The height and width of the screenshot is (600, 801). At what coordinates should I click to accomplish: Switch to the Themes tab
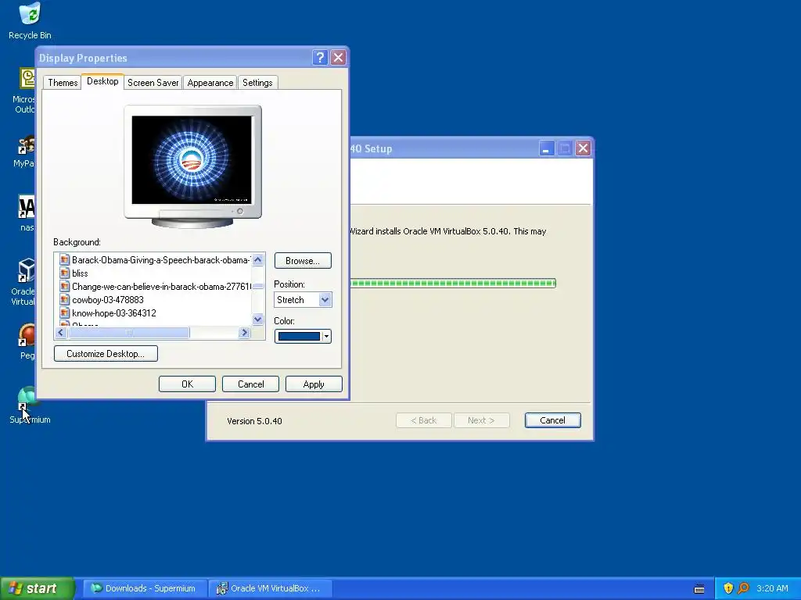pyautogui.click(x=63, y=83)
